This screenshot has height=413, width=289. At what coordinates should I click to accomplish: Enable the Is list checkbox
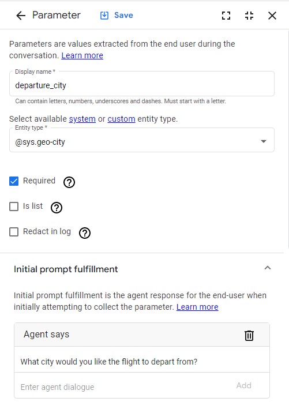pyautogui.click(x=14, y=206)
